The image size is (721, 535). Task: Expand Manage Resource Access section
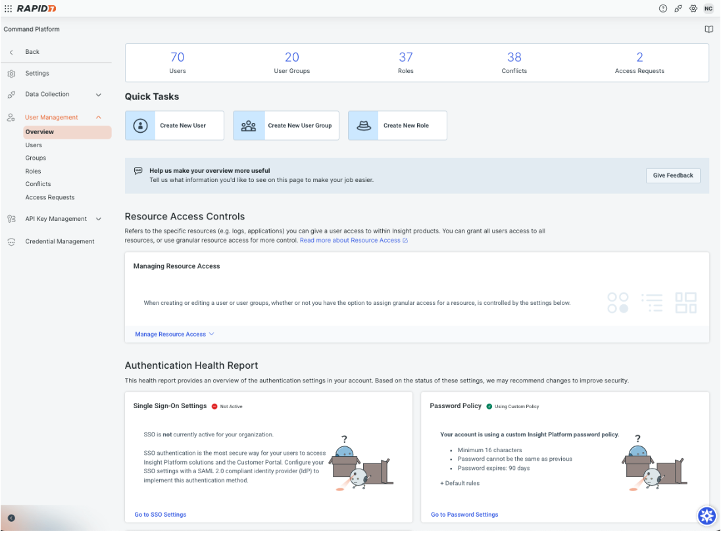click(174, 335)
